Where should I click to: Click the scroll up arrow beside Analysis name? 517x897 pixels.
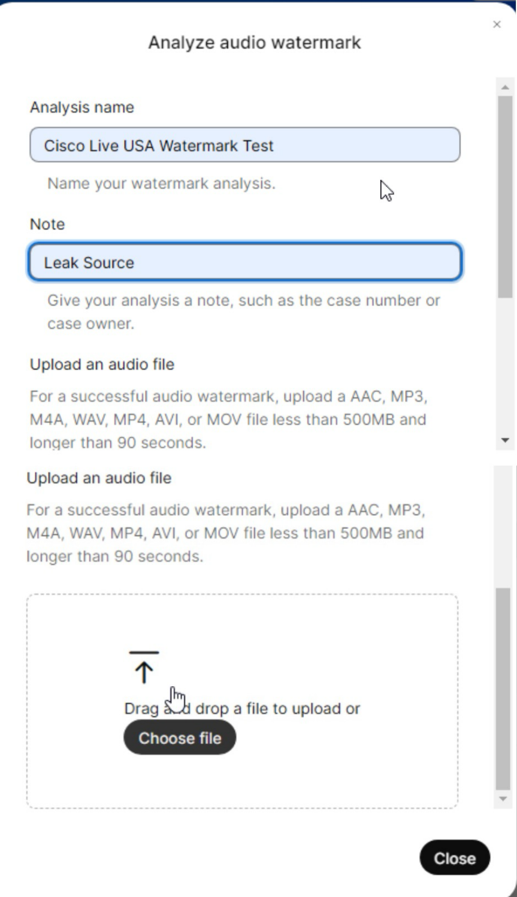click(x=504, y=87)
